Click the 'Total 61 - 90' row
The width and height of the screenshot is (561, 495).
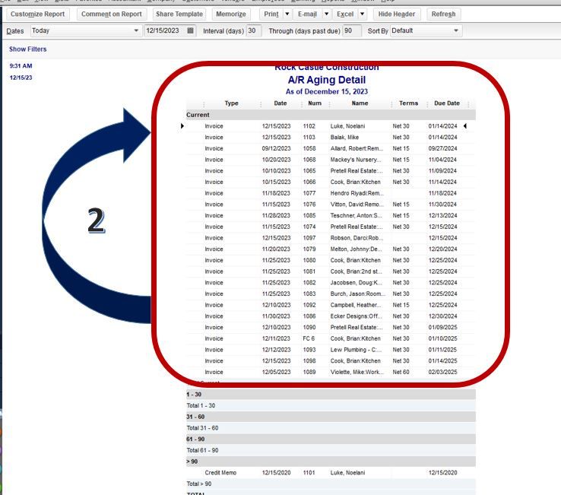tap(331, 450)
